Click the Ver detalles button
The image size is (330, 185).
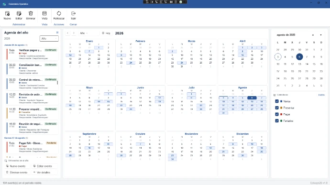(44, 173)
